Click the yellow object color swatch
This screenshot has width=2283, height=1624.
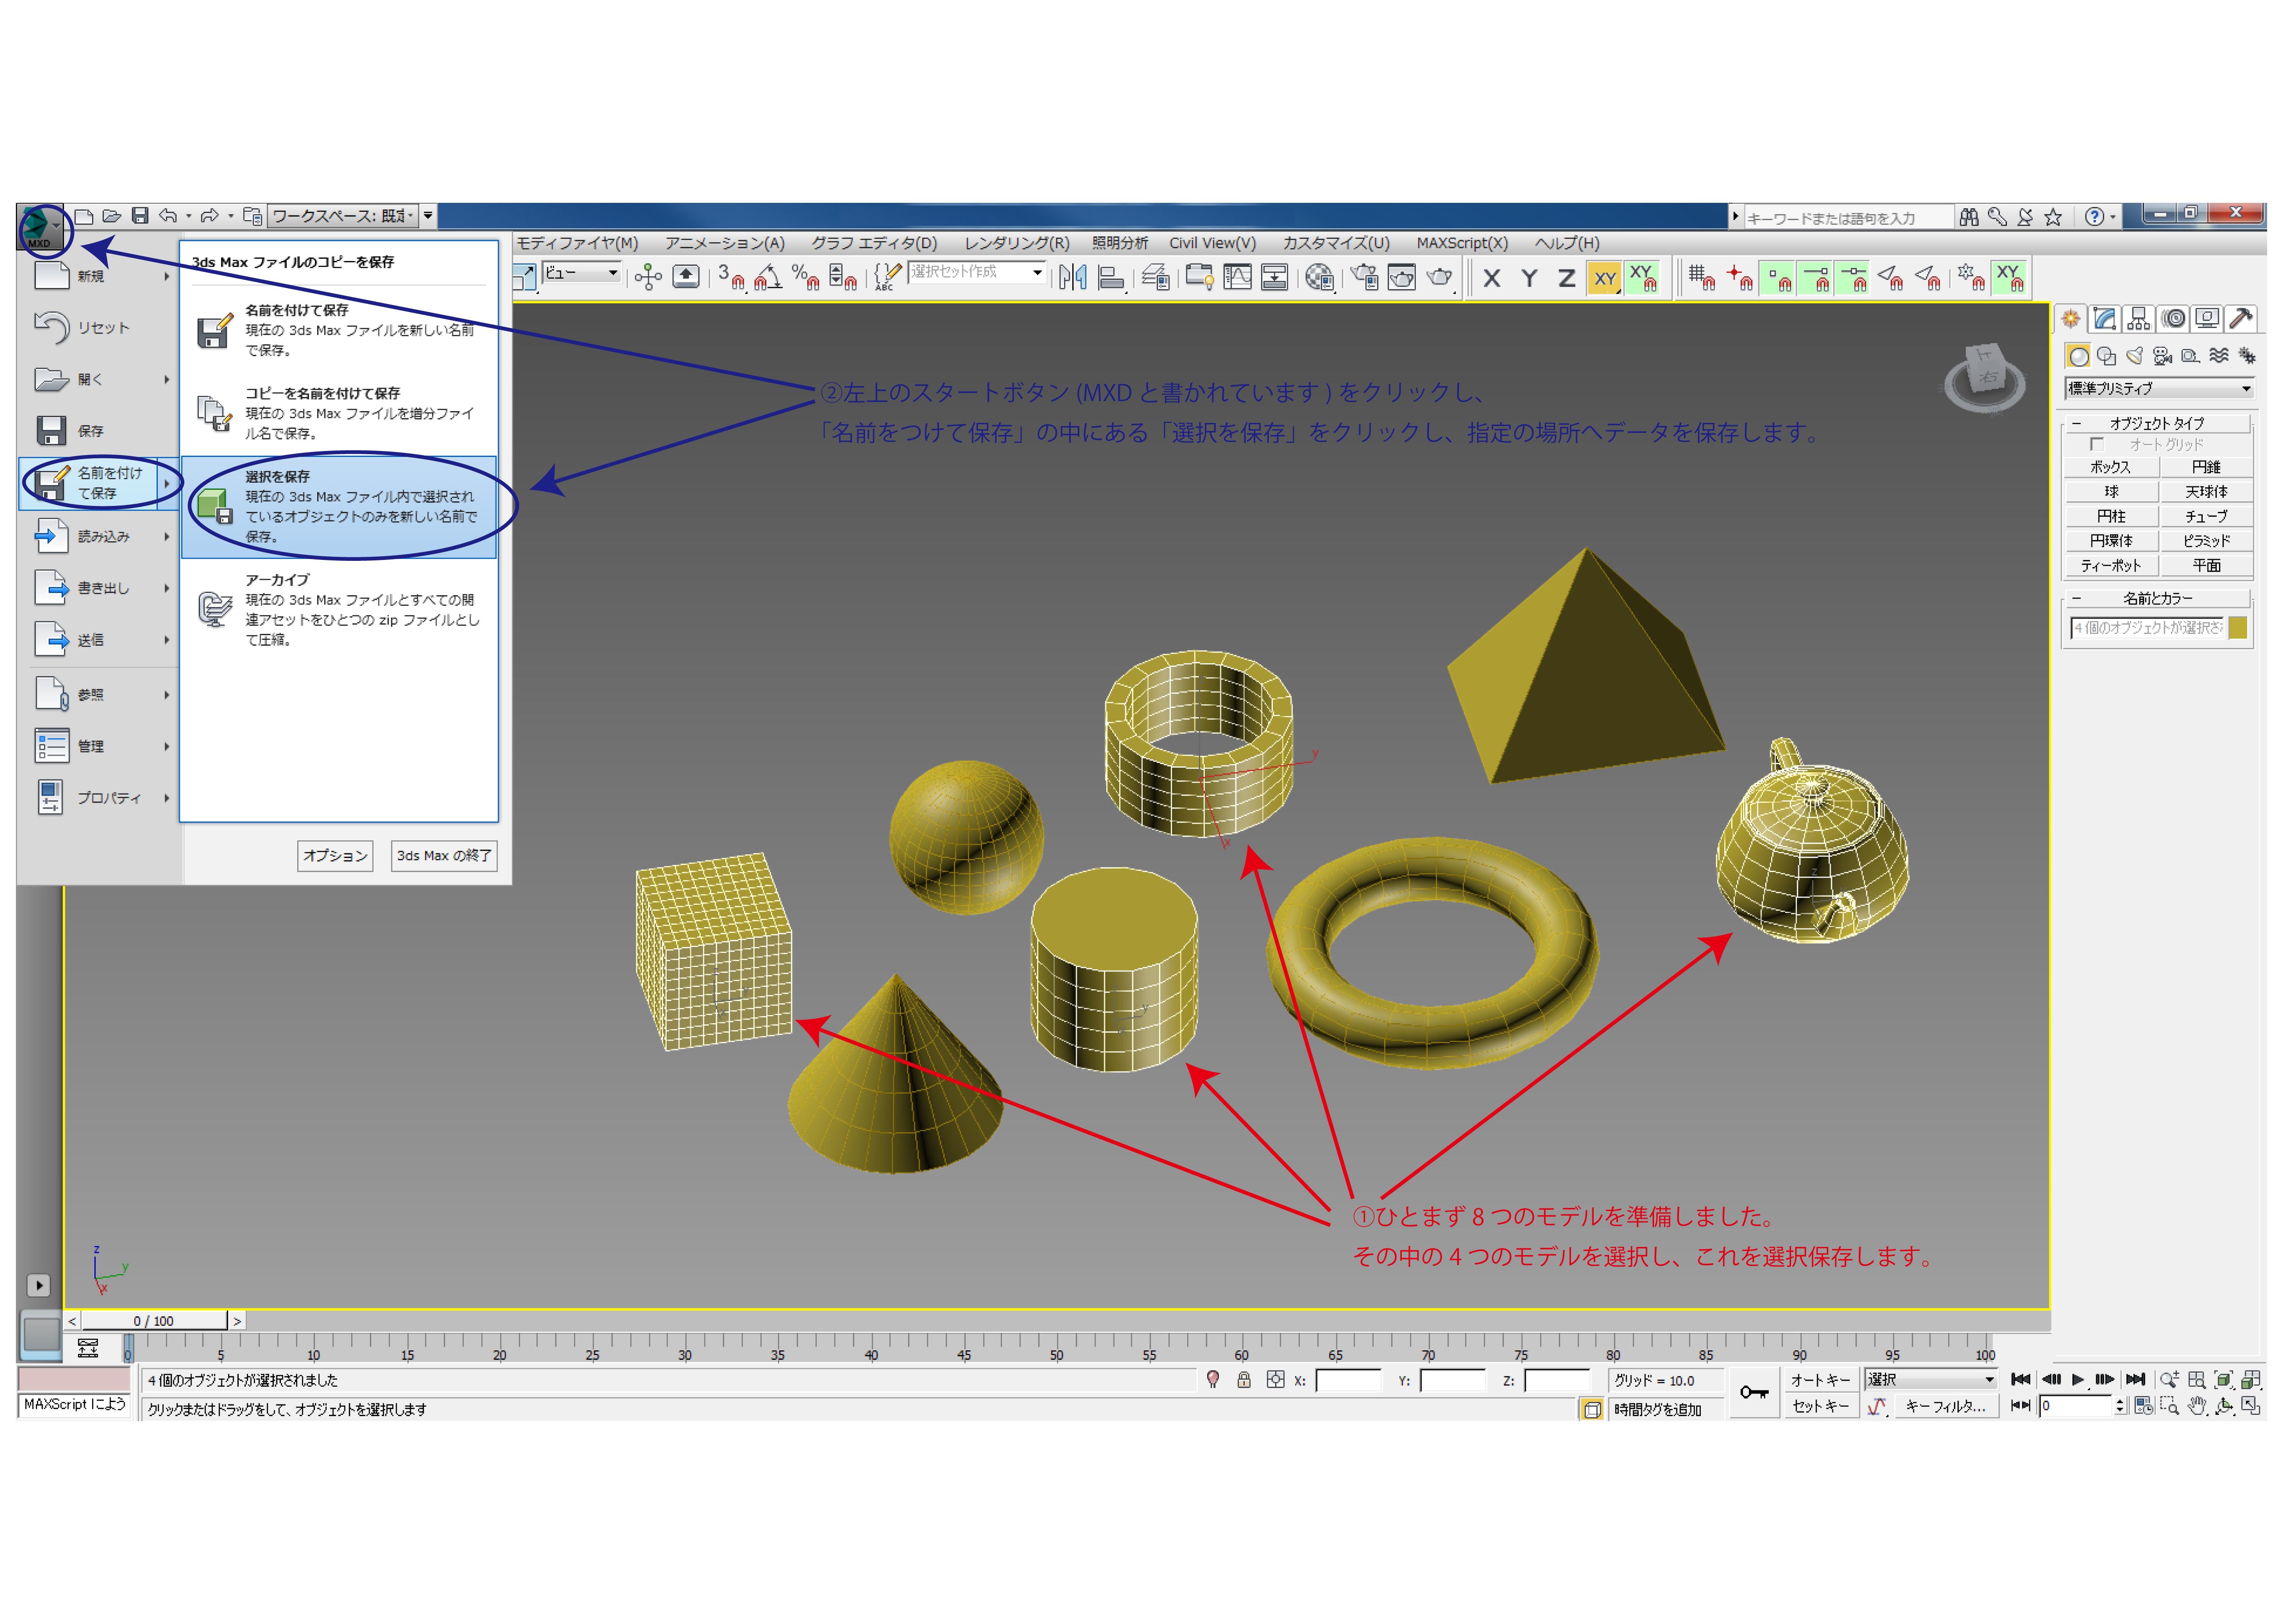coord(2238,627)
